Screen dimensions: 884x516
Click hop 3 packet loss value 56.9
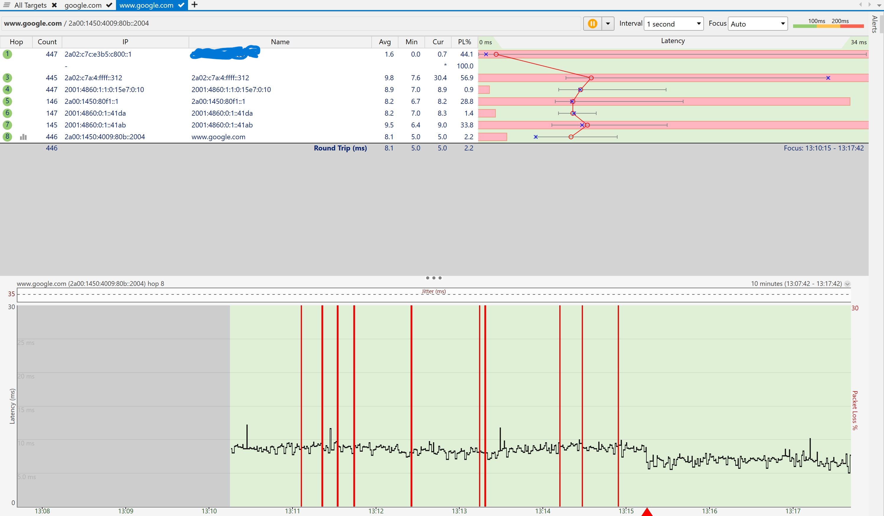467,78
